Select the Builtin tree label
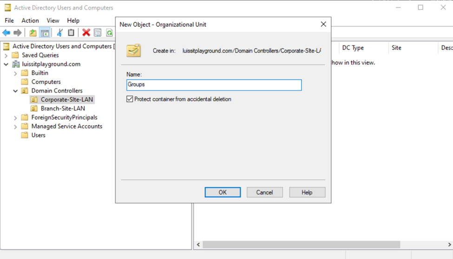 coord(39,73)
